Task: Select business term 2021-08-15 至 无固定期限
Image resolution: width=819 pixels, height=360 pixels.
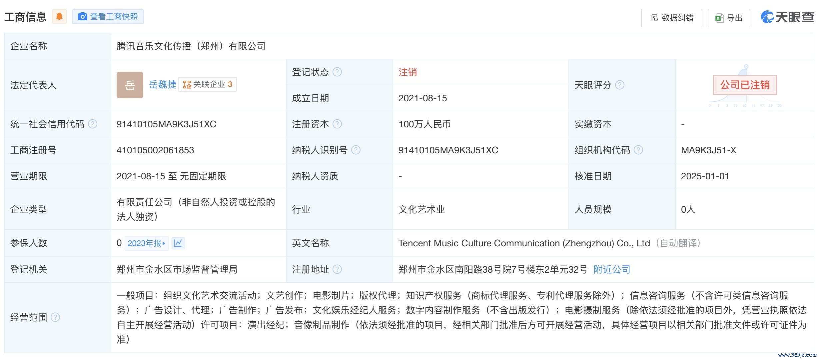Action: click(x=171, y=176)
